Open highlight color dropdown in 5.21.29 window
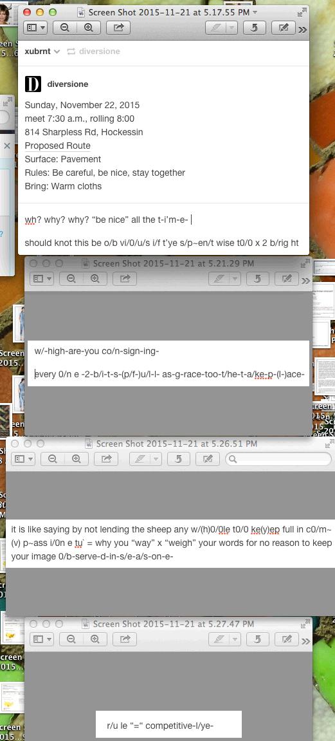Screen dimensions: 335x741 pyautogui.click(x=235, y=279)
